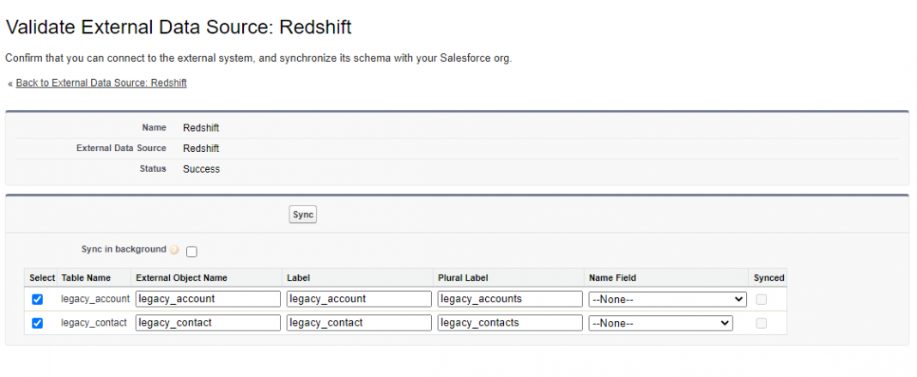Select the Label field containing legacy_contact
The image size is (917, 377).
tap(359, 323)
